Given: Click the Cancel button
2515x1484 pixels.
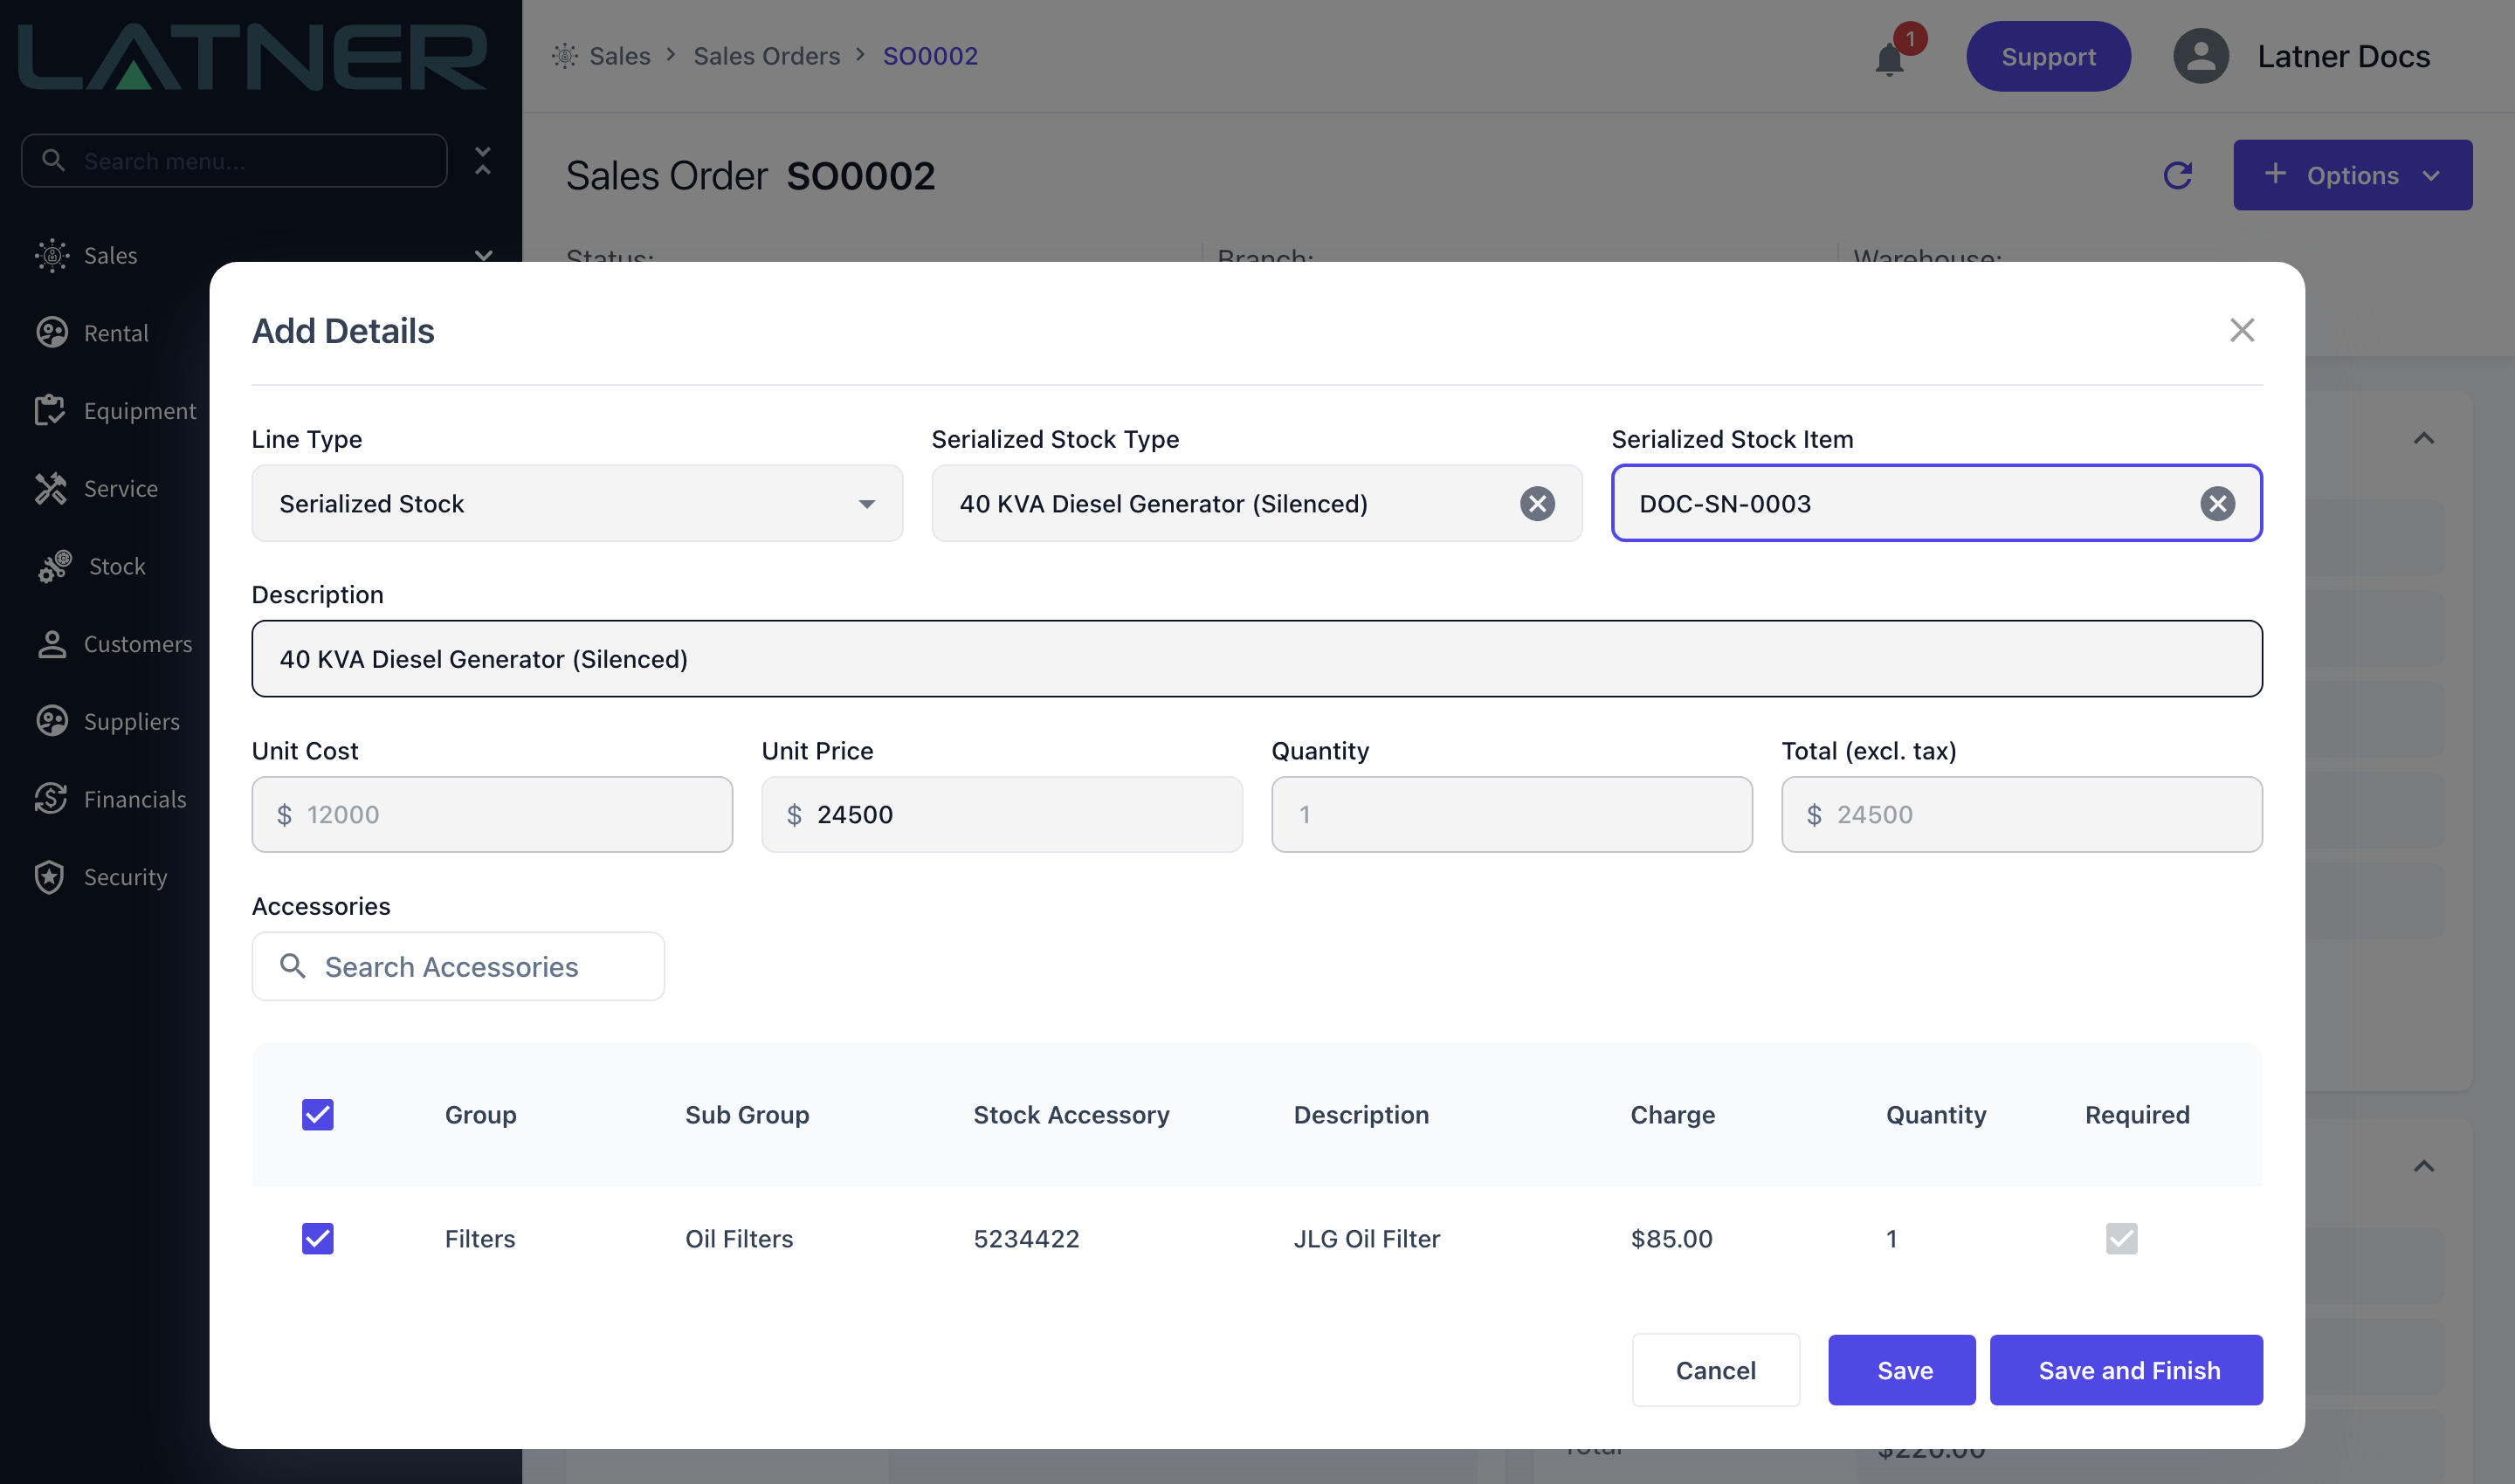Looking at the screenshot, I should pos(1716,1370).
